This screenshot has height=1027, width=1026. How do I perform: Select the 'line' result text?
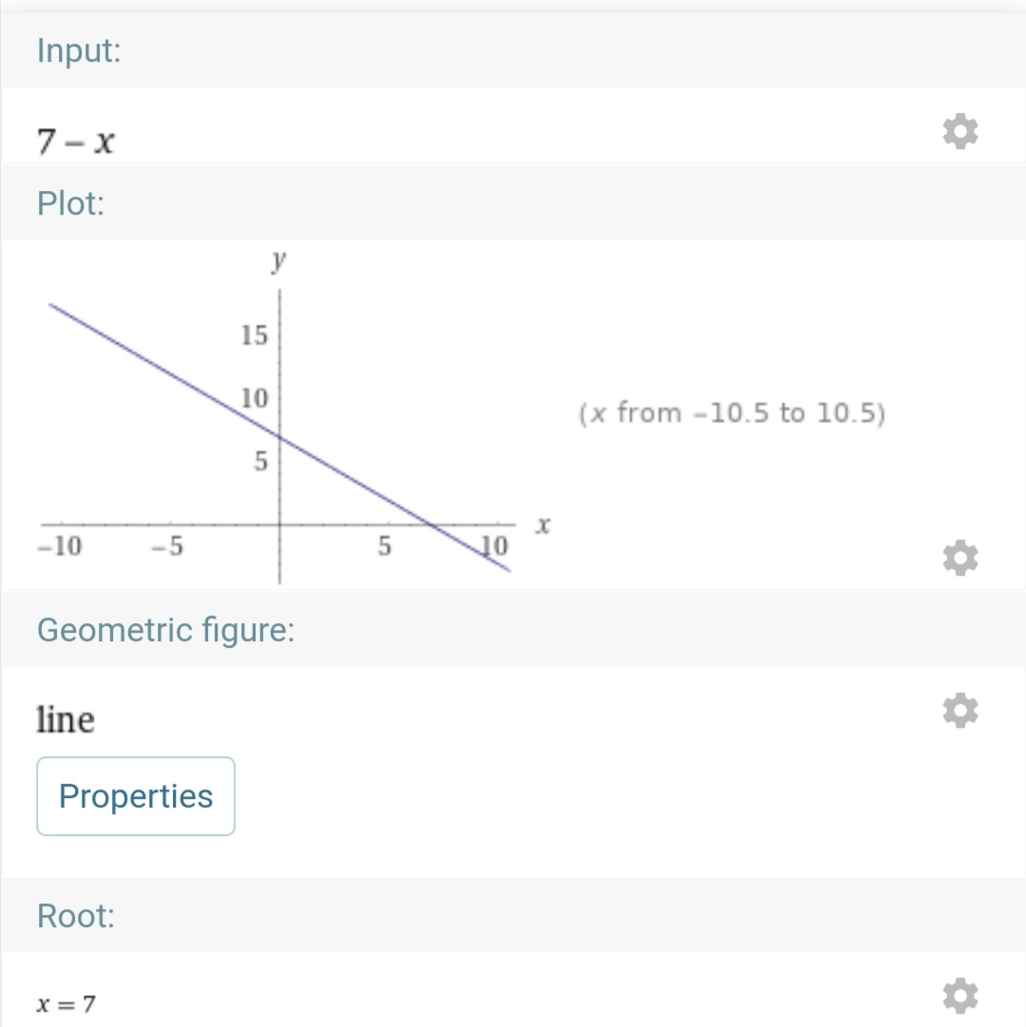coord(66,719)
